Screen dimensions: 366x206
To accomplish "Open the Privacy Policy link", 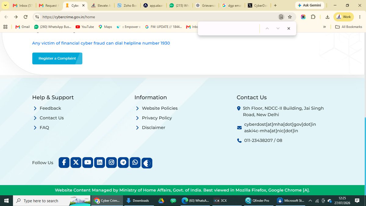I will [x=157, y=118].
